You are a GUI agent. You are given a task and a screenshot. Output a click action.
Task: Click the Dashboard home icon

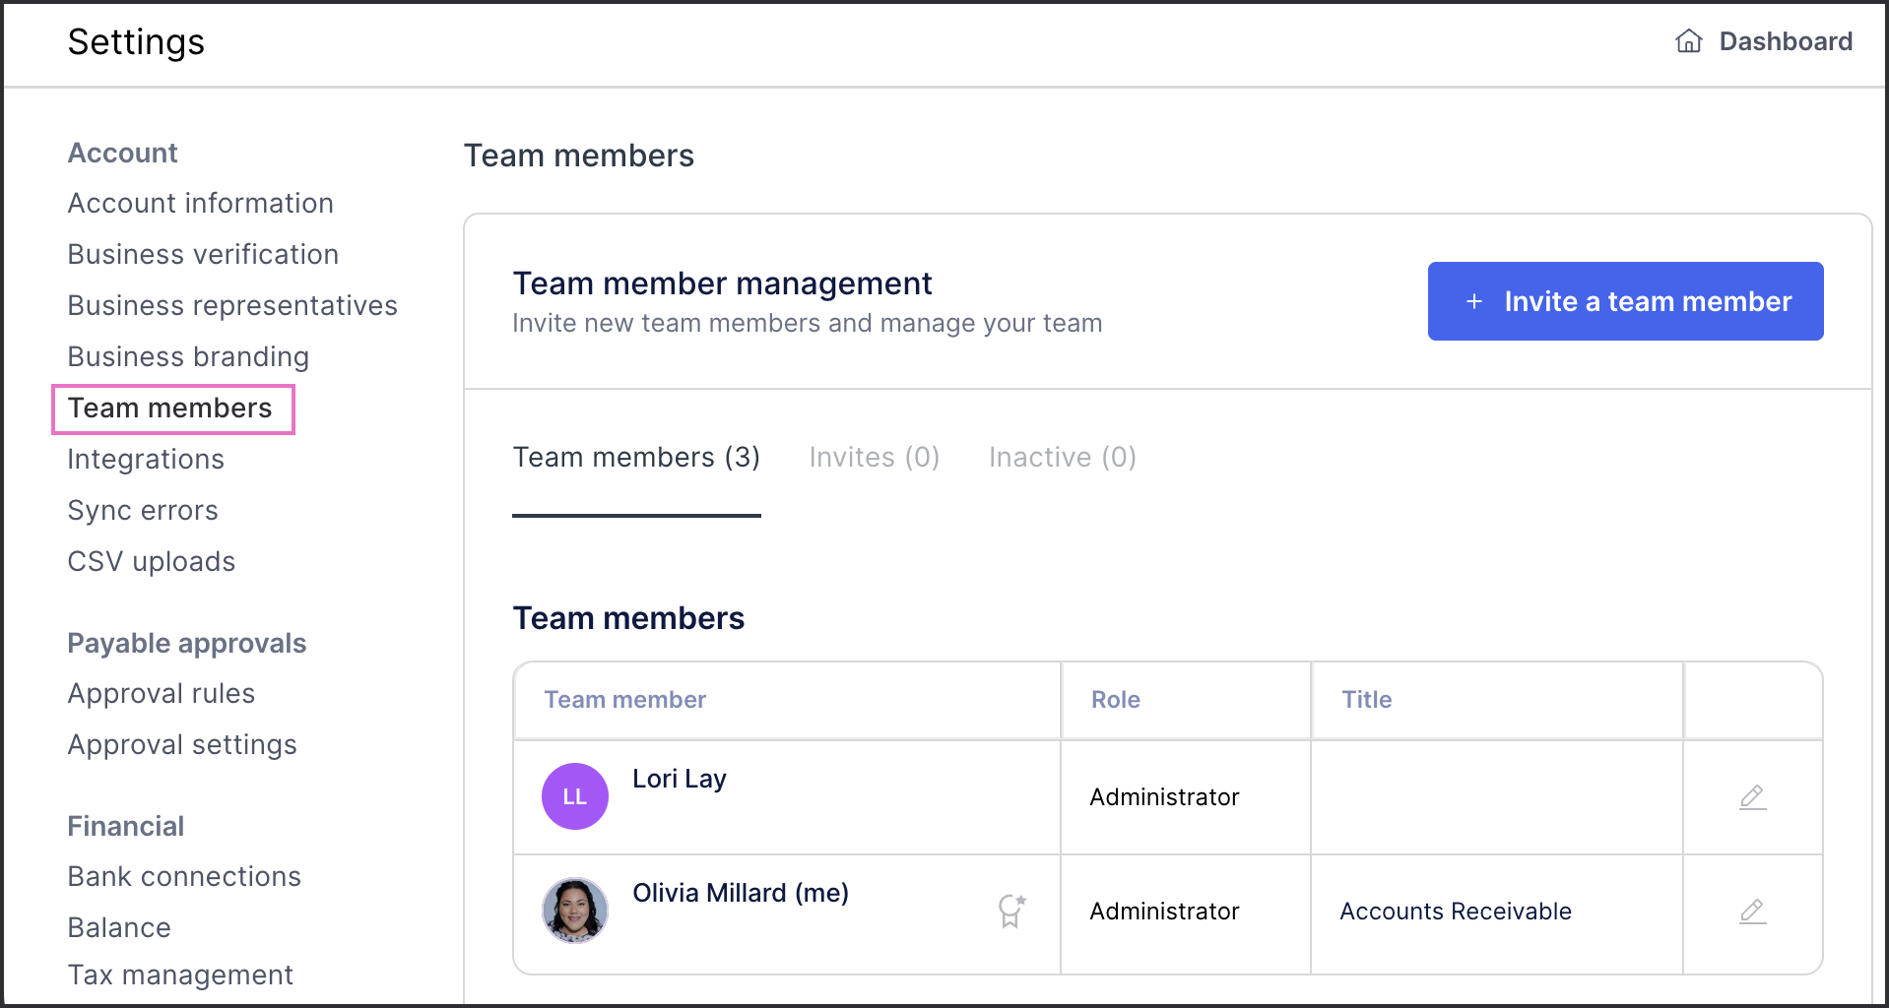[x=1688, y=40]
